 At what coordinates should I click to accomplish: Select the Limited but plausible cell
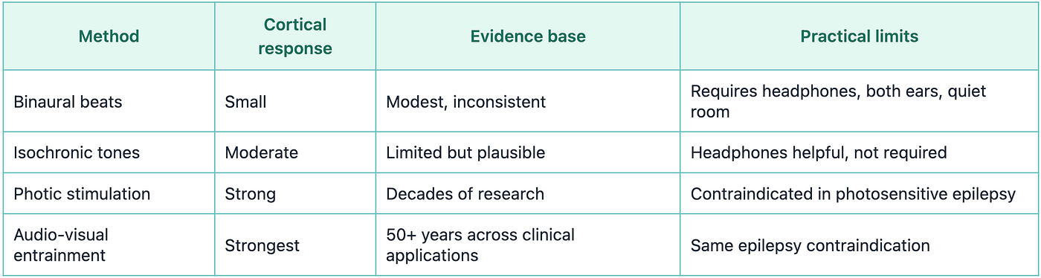[528, 152]
